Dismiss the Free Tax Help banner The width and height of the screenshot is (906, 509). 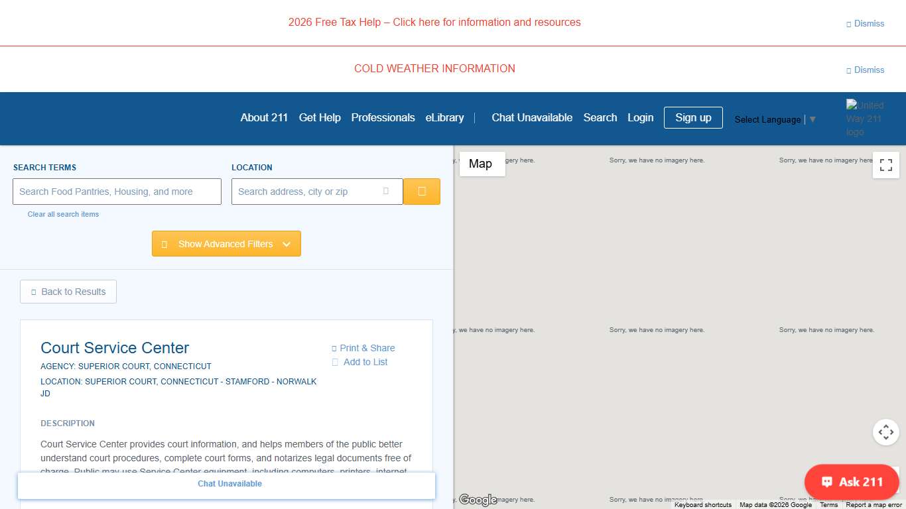(x=865, y=23)
